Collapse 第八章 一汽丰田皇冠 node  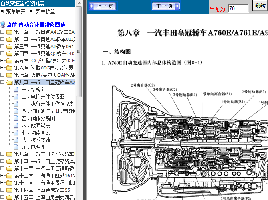(x=2, y=82)
